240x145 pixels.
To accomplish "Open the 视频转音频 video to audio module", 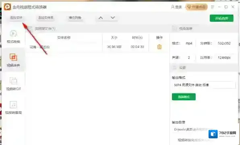I will tap(13, 108).
